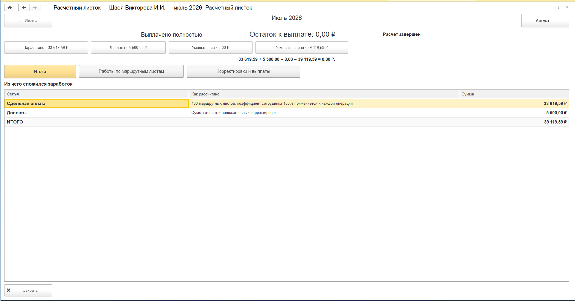Navigate back with the left arrow
The height and width of the screenshot is (301, 575).
(x=24, y=7)
